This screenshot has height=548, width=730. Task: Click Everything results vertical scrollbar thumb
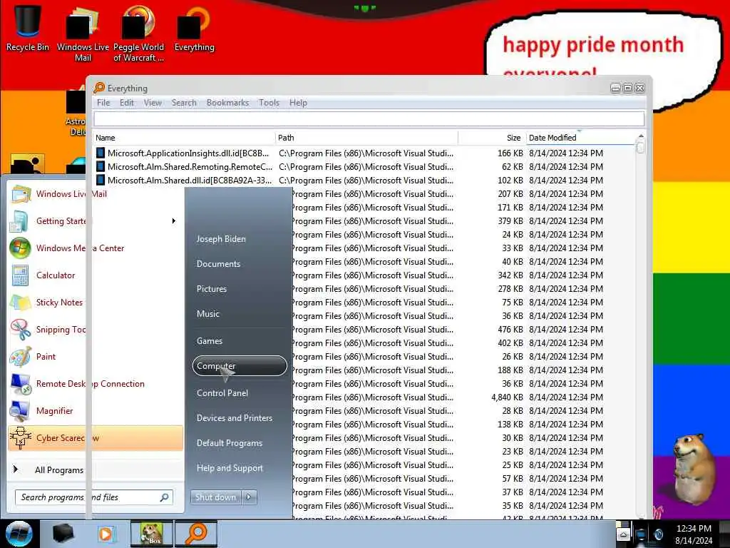[x=641, y=147]
